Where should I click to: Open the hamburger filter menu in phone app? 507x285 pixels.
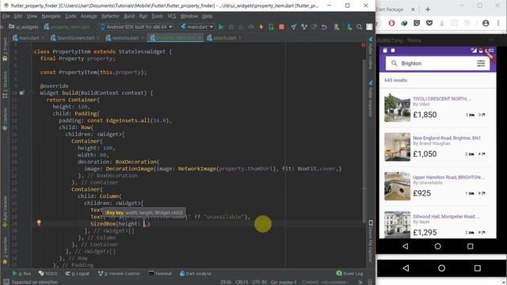point(481,63)
